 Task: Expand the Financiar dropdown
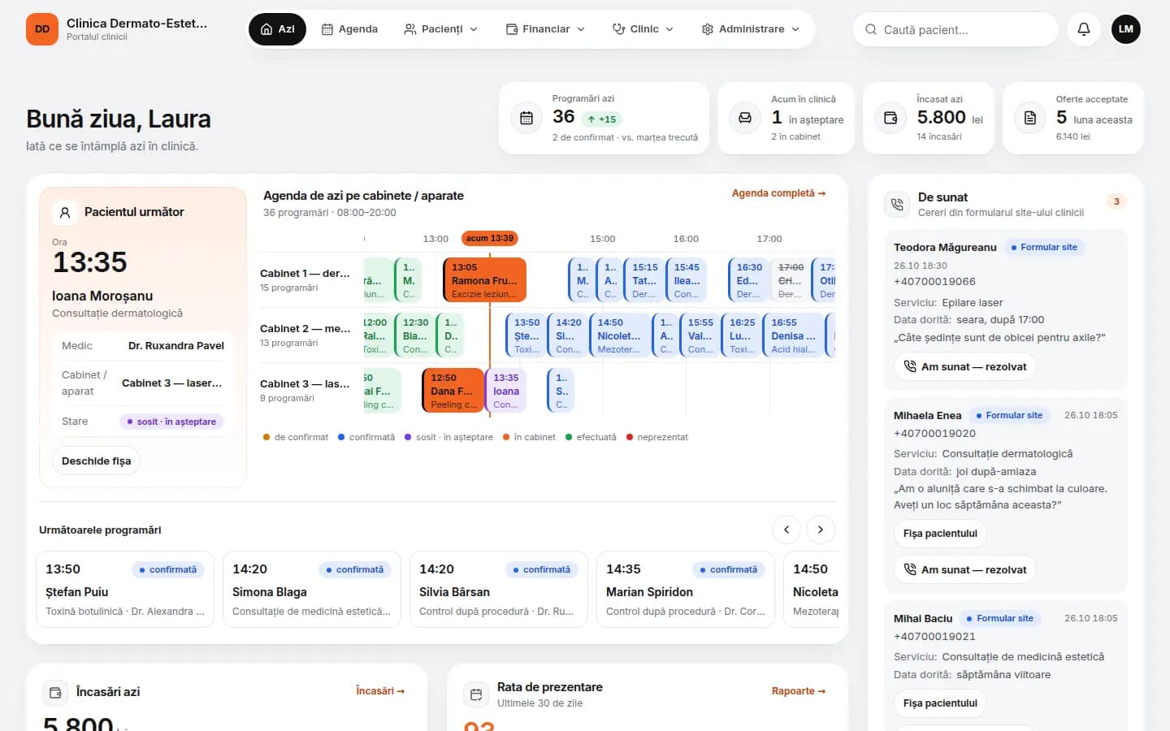click(x=545, y=29)
